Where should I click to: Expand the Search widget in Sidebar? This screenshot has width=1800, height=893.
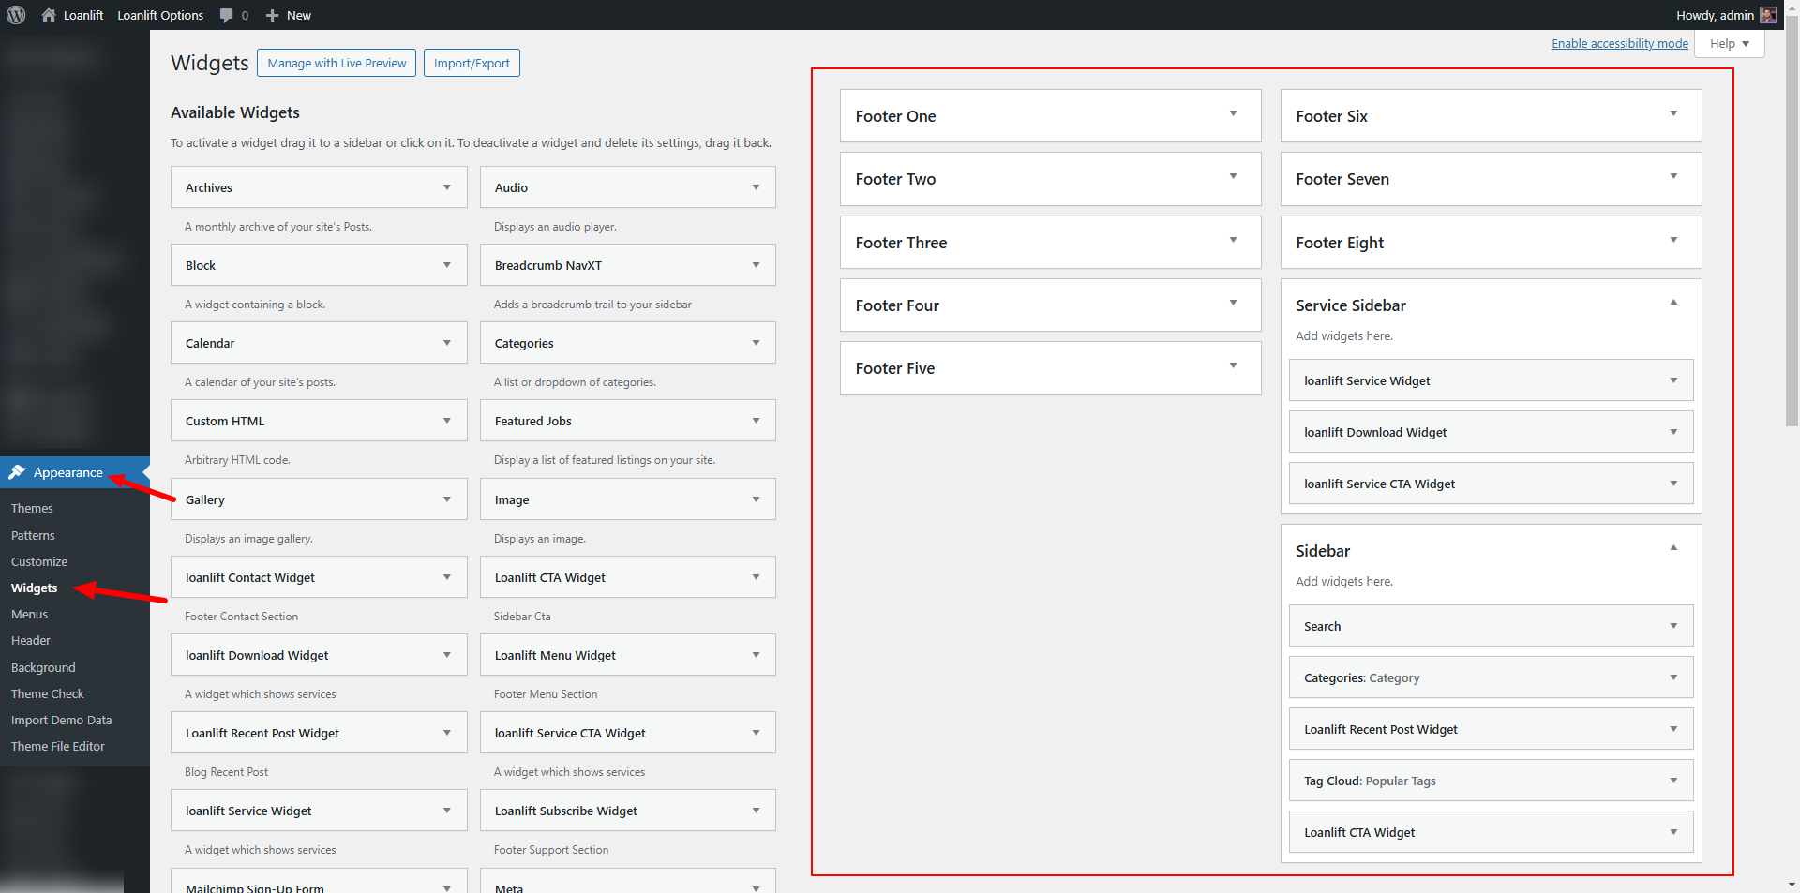coord(1673,626)
